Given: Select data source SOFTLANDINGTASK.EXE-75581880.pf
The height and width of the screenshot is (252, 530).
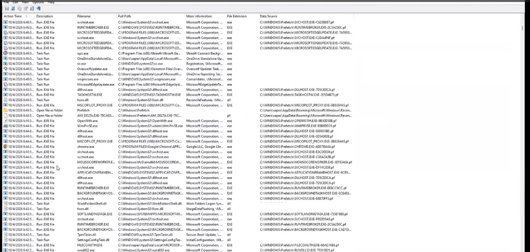Looking at the screenshot, I should point(304,214).
